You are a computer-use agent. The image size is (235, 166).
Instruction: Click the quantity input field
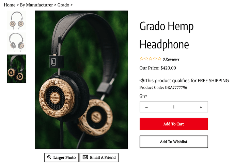[174, 107]
